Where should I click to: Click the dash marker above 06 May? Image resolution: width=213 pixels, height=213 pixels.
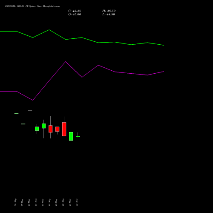(x=17, y=113)
